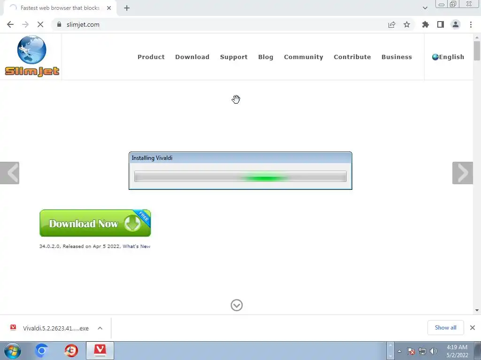The height and width of the screenshot is (360, 481).
Task: Click the scrollbar down arrow
Action: click(477, 310)
